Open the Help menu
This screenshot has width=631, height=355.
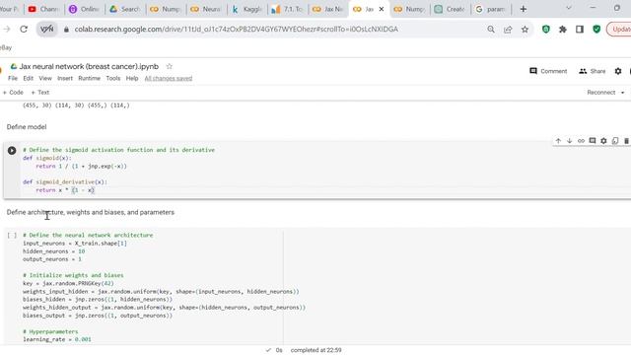click(x=132, y=78)
